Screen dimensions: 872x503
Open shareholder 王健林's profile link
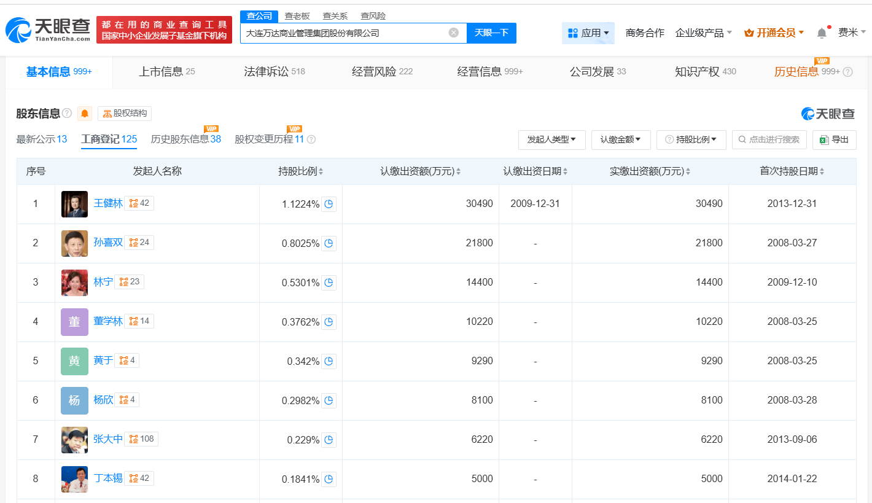(108, 203)
